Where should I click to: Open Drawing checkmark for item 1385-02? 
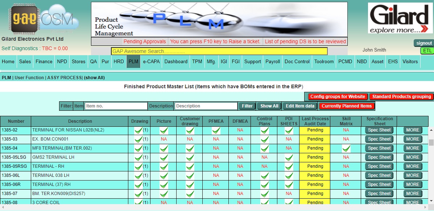tap(138, 130)
